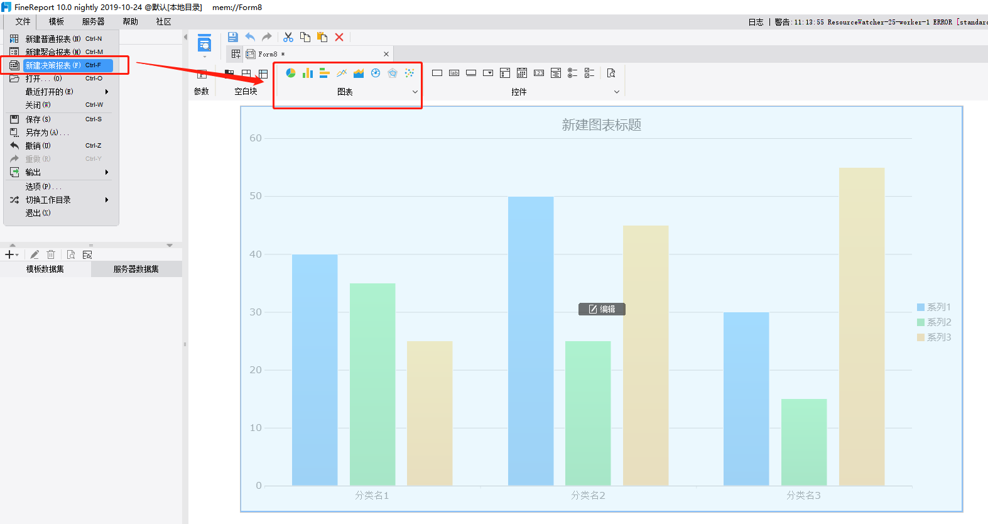Expand the 输出 export submenu
The width and height of the screenshot is (988, 524).
click(x=107, y=172)
